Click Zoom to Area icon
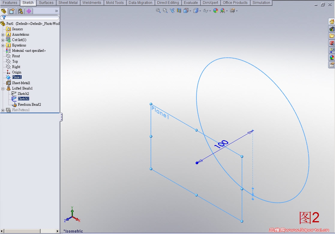Screen dimensions: 335x234 click(165, 10)
